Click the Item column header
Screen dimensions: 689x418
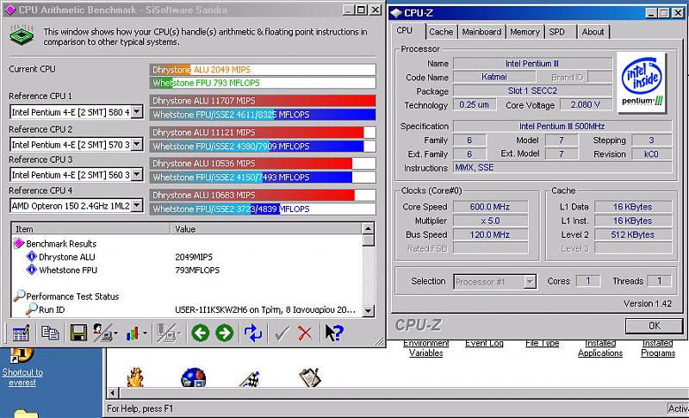(91, 228)
